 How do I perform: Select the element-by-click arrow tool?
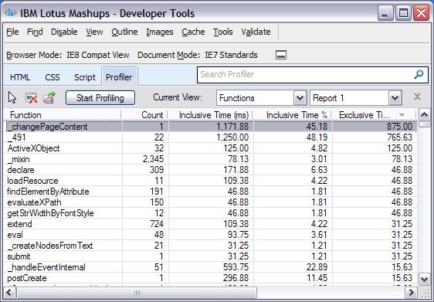(x=12, y=98)
